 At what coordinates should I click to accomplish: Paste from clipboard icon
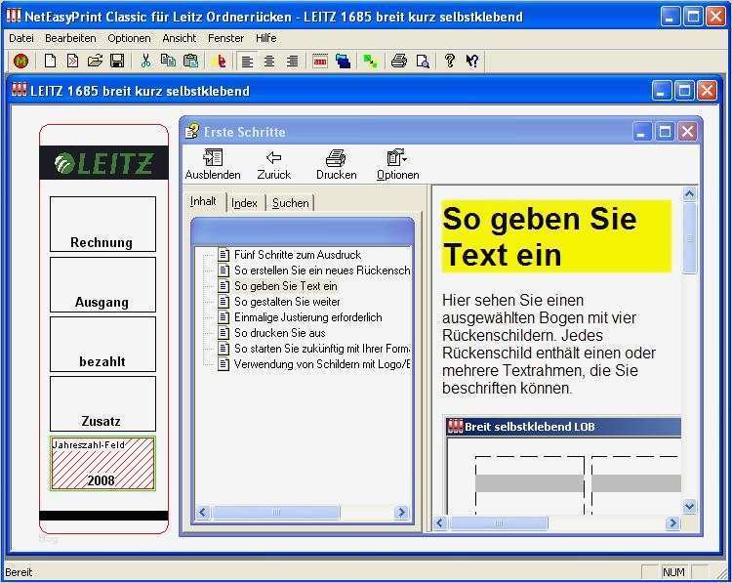[191, 62]
